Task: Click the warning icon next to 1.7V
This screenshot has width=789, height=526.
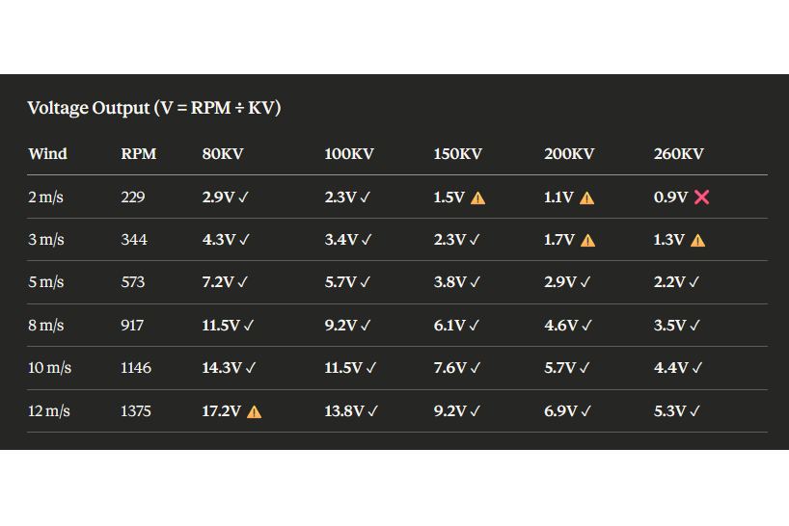Action: [x=587, y=240]
